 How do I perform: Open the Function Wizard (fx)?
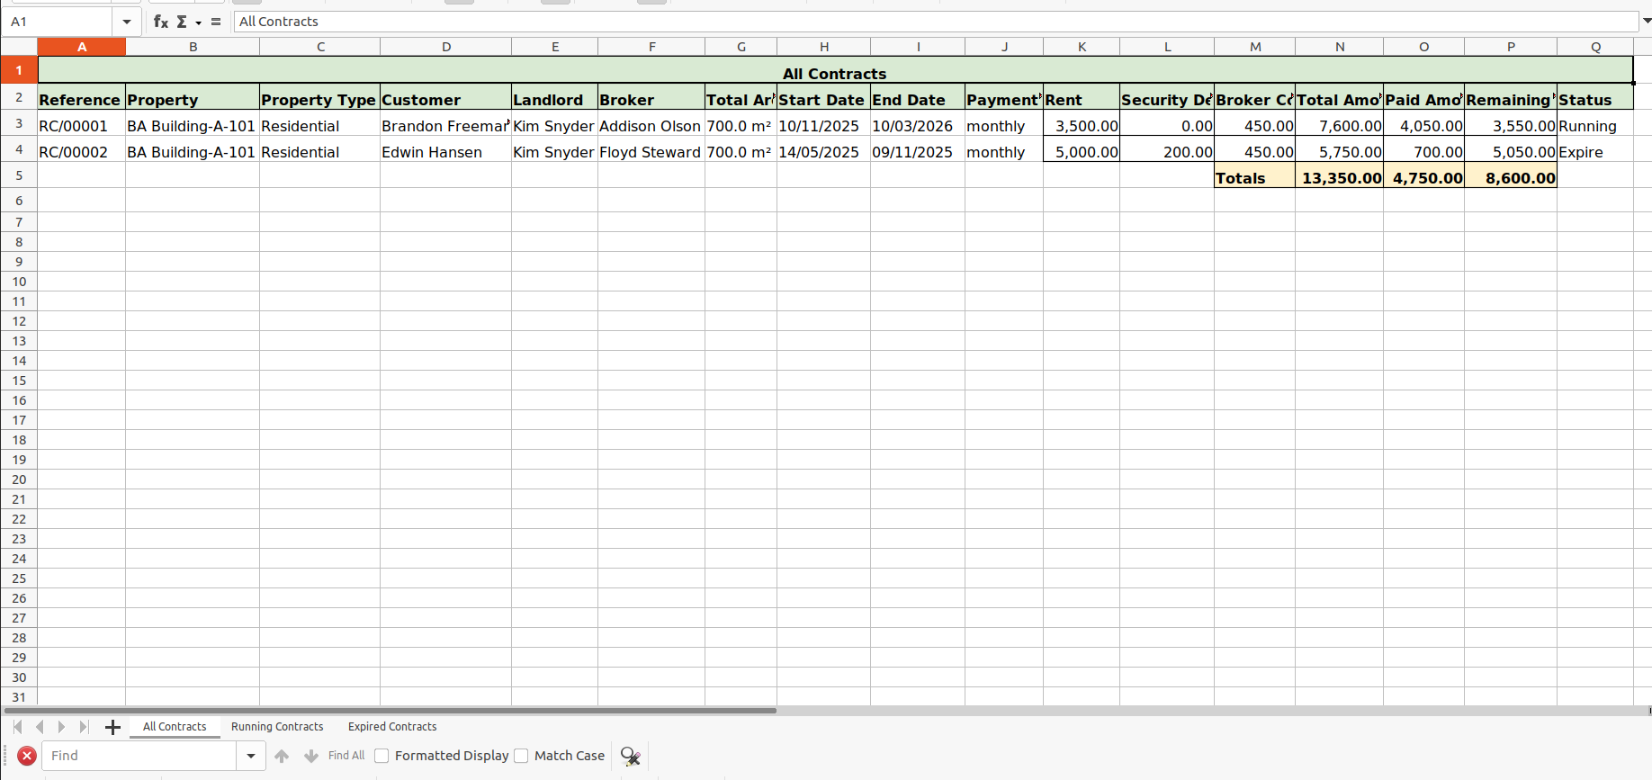(161, 22)
